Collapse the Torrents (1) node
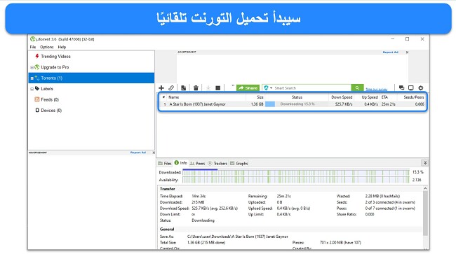 click(32, 78)
